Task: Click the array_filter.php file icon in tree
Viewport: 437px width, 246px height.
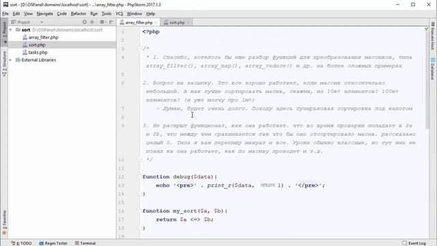Action: click(x=25, y=37)
